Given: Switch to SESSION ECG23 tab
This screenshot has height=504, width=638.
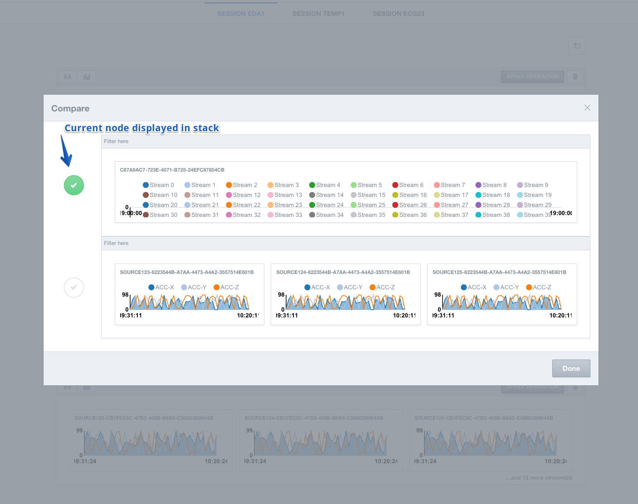Looking at the screenshot, I should click(399, 14).
